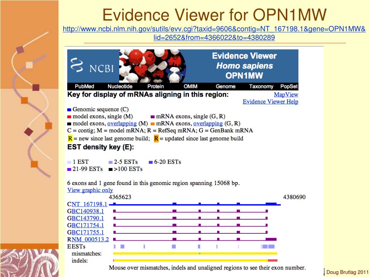Click the yellow indels bar
Viewport: 370px width, 277px height.
[191, 260]
